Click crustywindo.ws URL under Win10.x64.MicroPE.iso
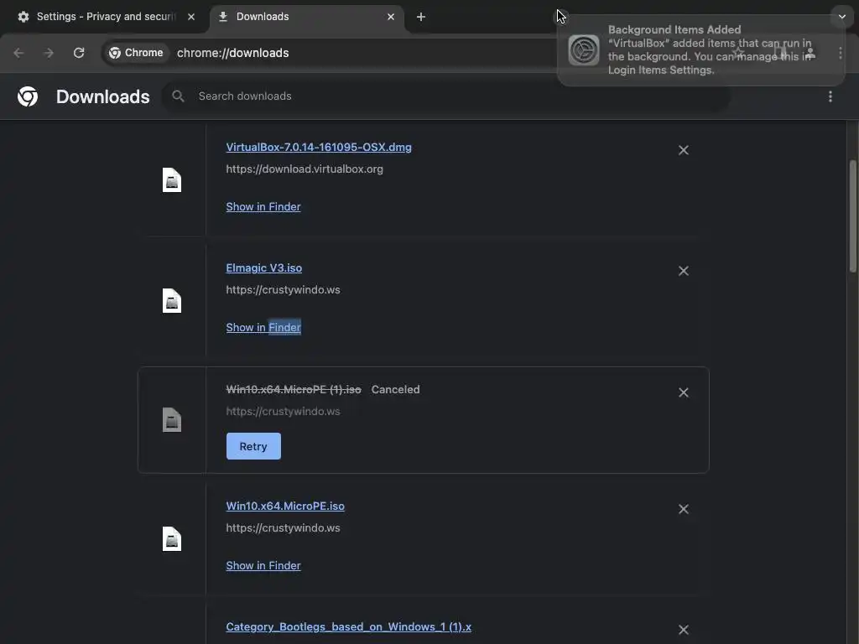Viewport: 859px width, 644px height. pos(284,528)
